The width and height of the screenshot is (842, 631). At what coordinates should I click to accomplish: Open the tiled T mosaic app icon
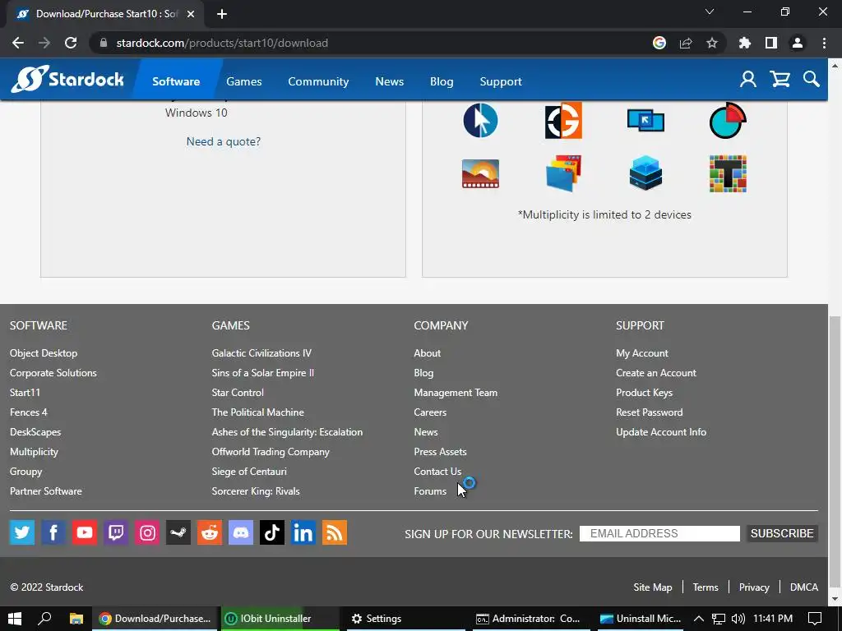click(x=728, y=174)
